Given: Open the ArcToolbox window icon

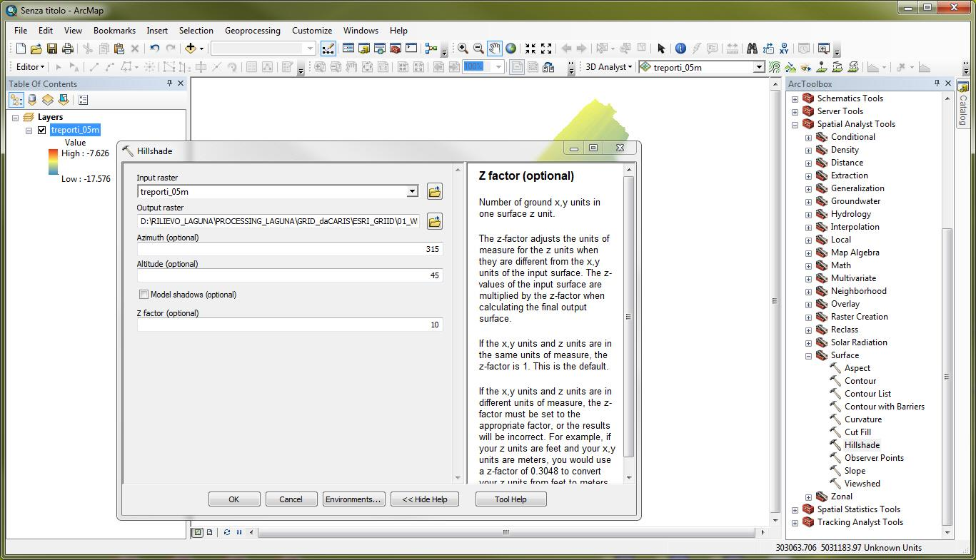Looking at the screenshot, I should tap(396, 49).
